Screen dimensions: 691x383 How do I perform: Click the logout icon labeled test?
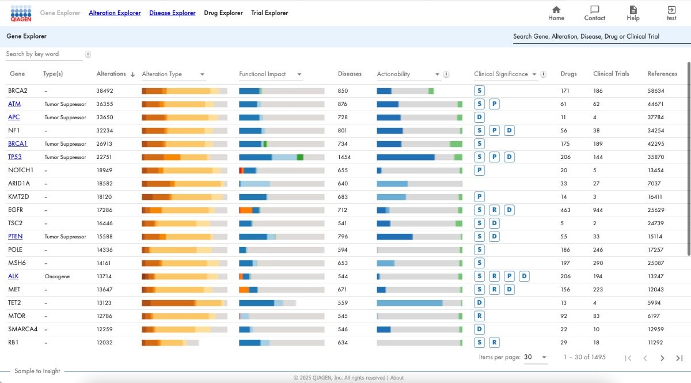[x=671, y=10]
